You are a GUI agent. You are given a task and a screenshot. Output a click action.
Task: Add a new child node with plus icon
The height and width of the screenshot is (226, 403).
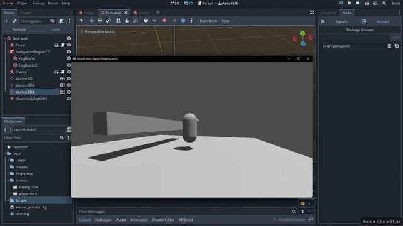click(6, 21)
